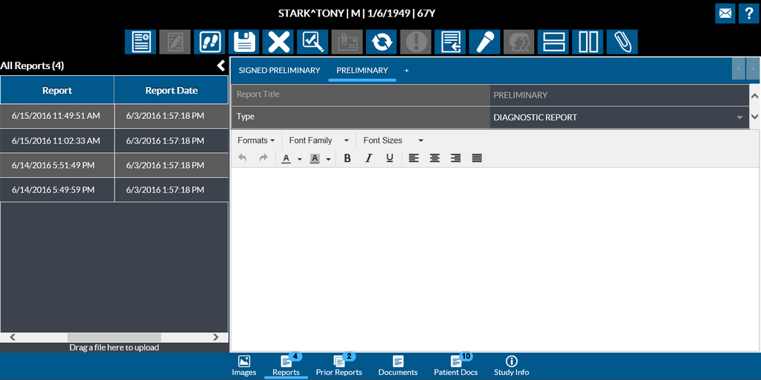Click the X delete icon in toolbar
Image resolution: width=761 pixels, height=380 pixels.
pyautogui.click(x=279, y=42)
